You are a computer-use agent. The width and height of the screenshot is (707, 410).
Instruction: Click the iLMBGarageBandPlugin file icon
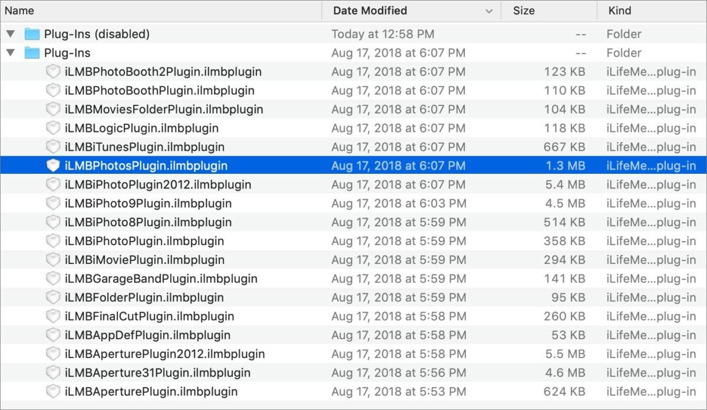pos(54,279)
